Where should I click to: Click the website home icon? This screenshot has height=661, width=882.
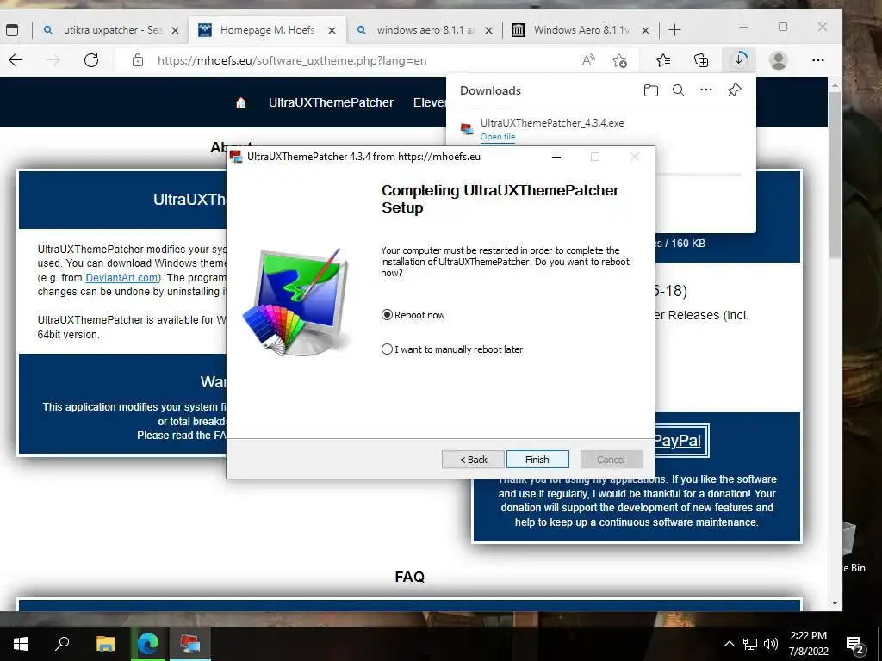pos(241,103)
